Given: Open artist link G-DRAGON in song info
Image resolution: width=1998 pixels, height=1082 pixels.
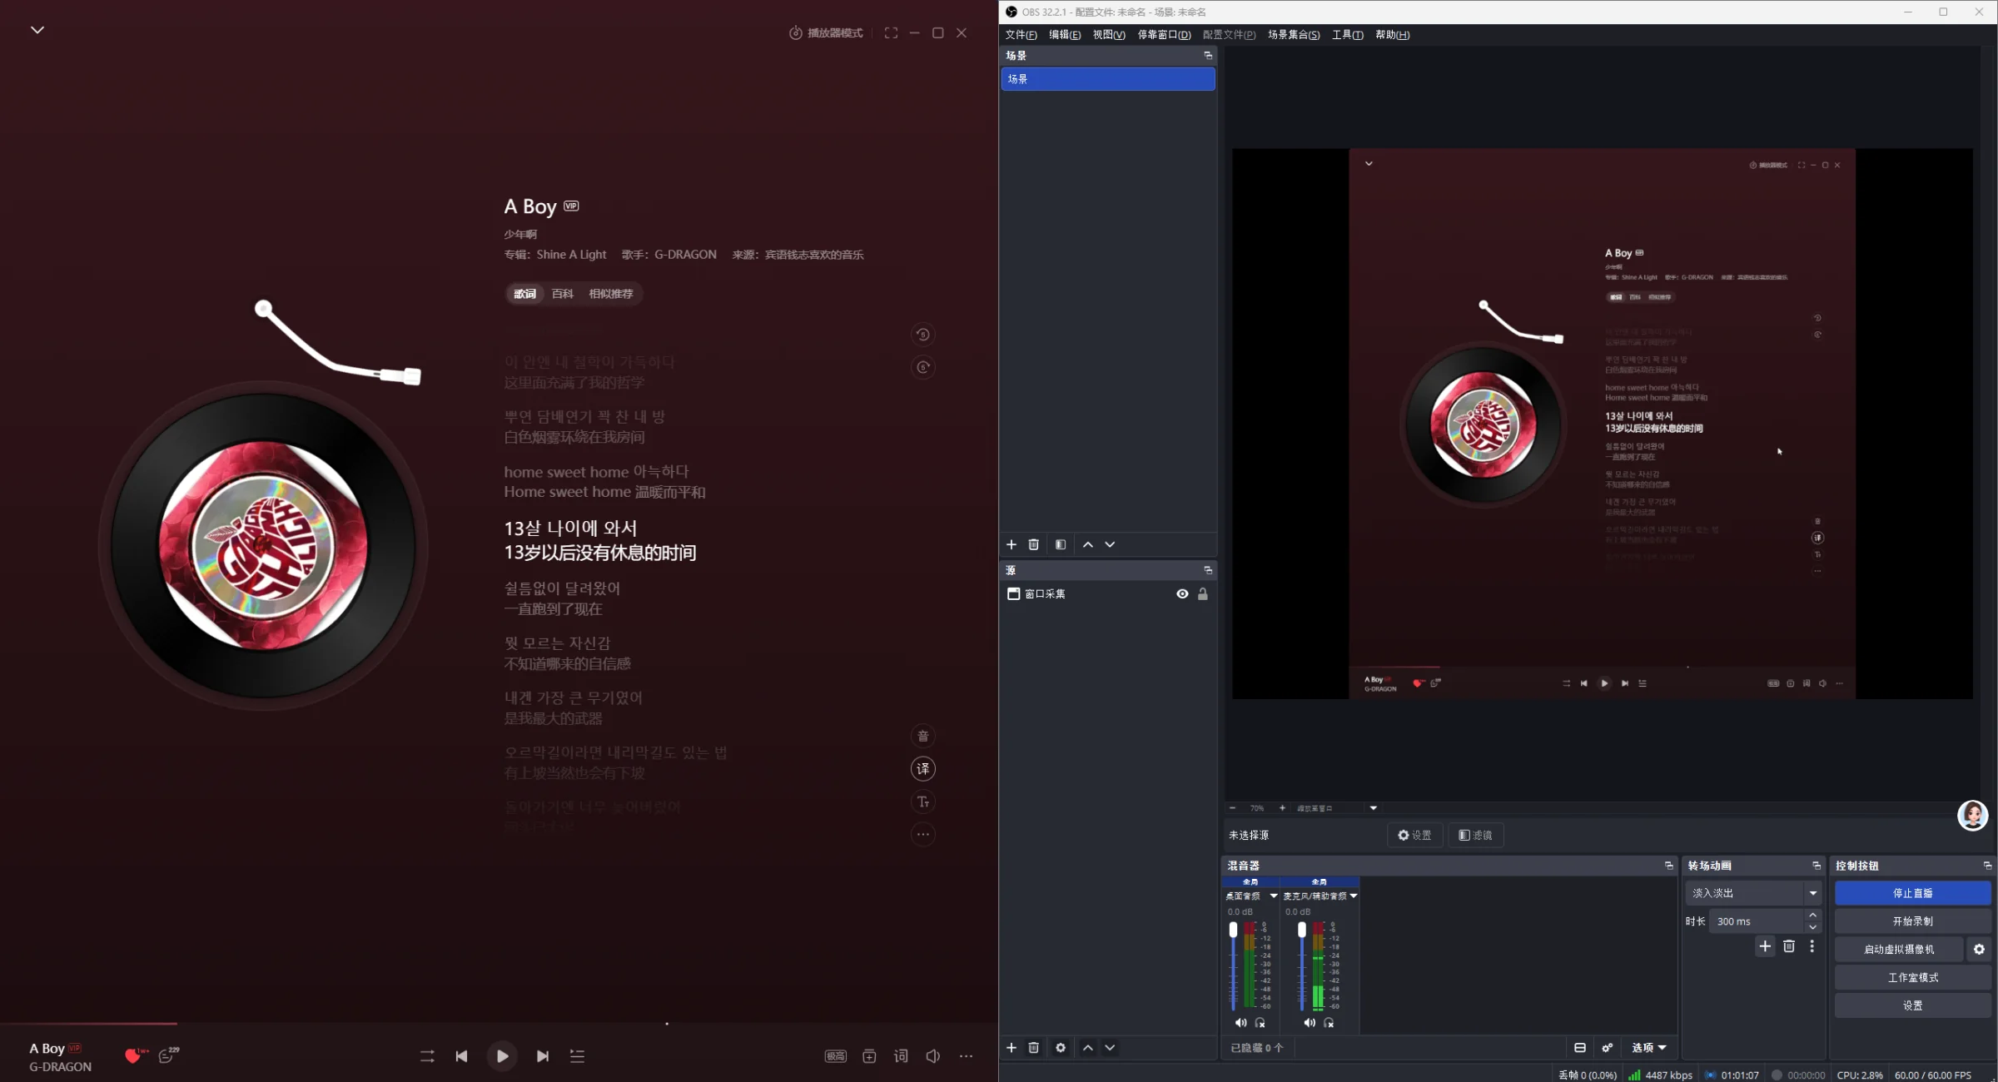Looking at the screenshot, I should pyautogui.click(x=685, y=255).
